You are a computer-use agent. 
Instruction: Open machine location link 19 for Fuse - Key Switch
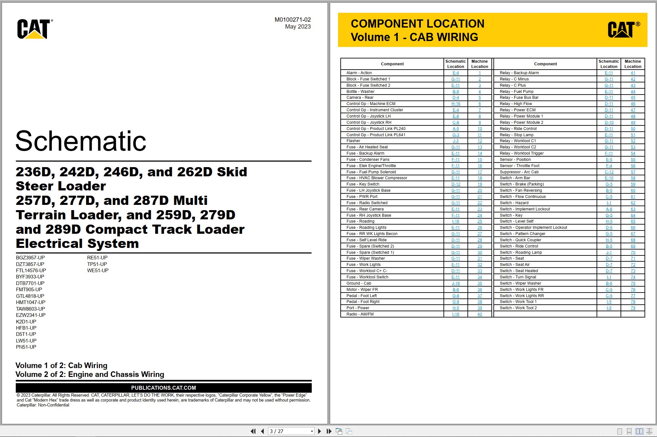(x=480, y=184)
